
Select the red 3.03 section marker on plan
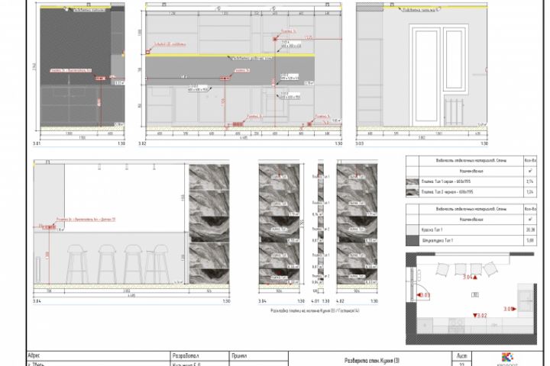coord(423,295)
